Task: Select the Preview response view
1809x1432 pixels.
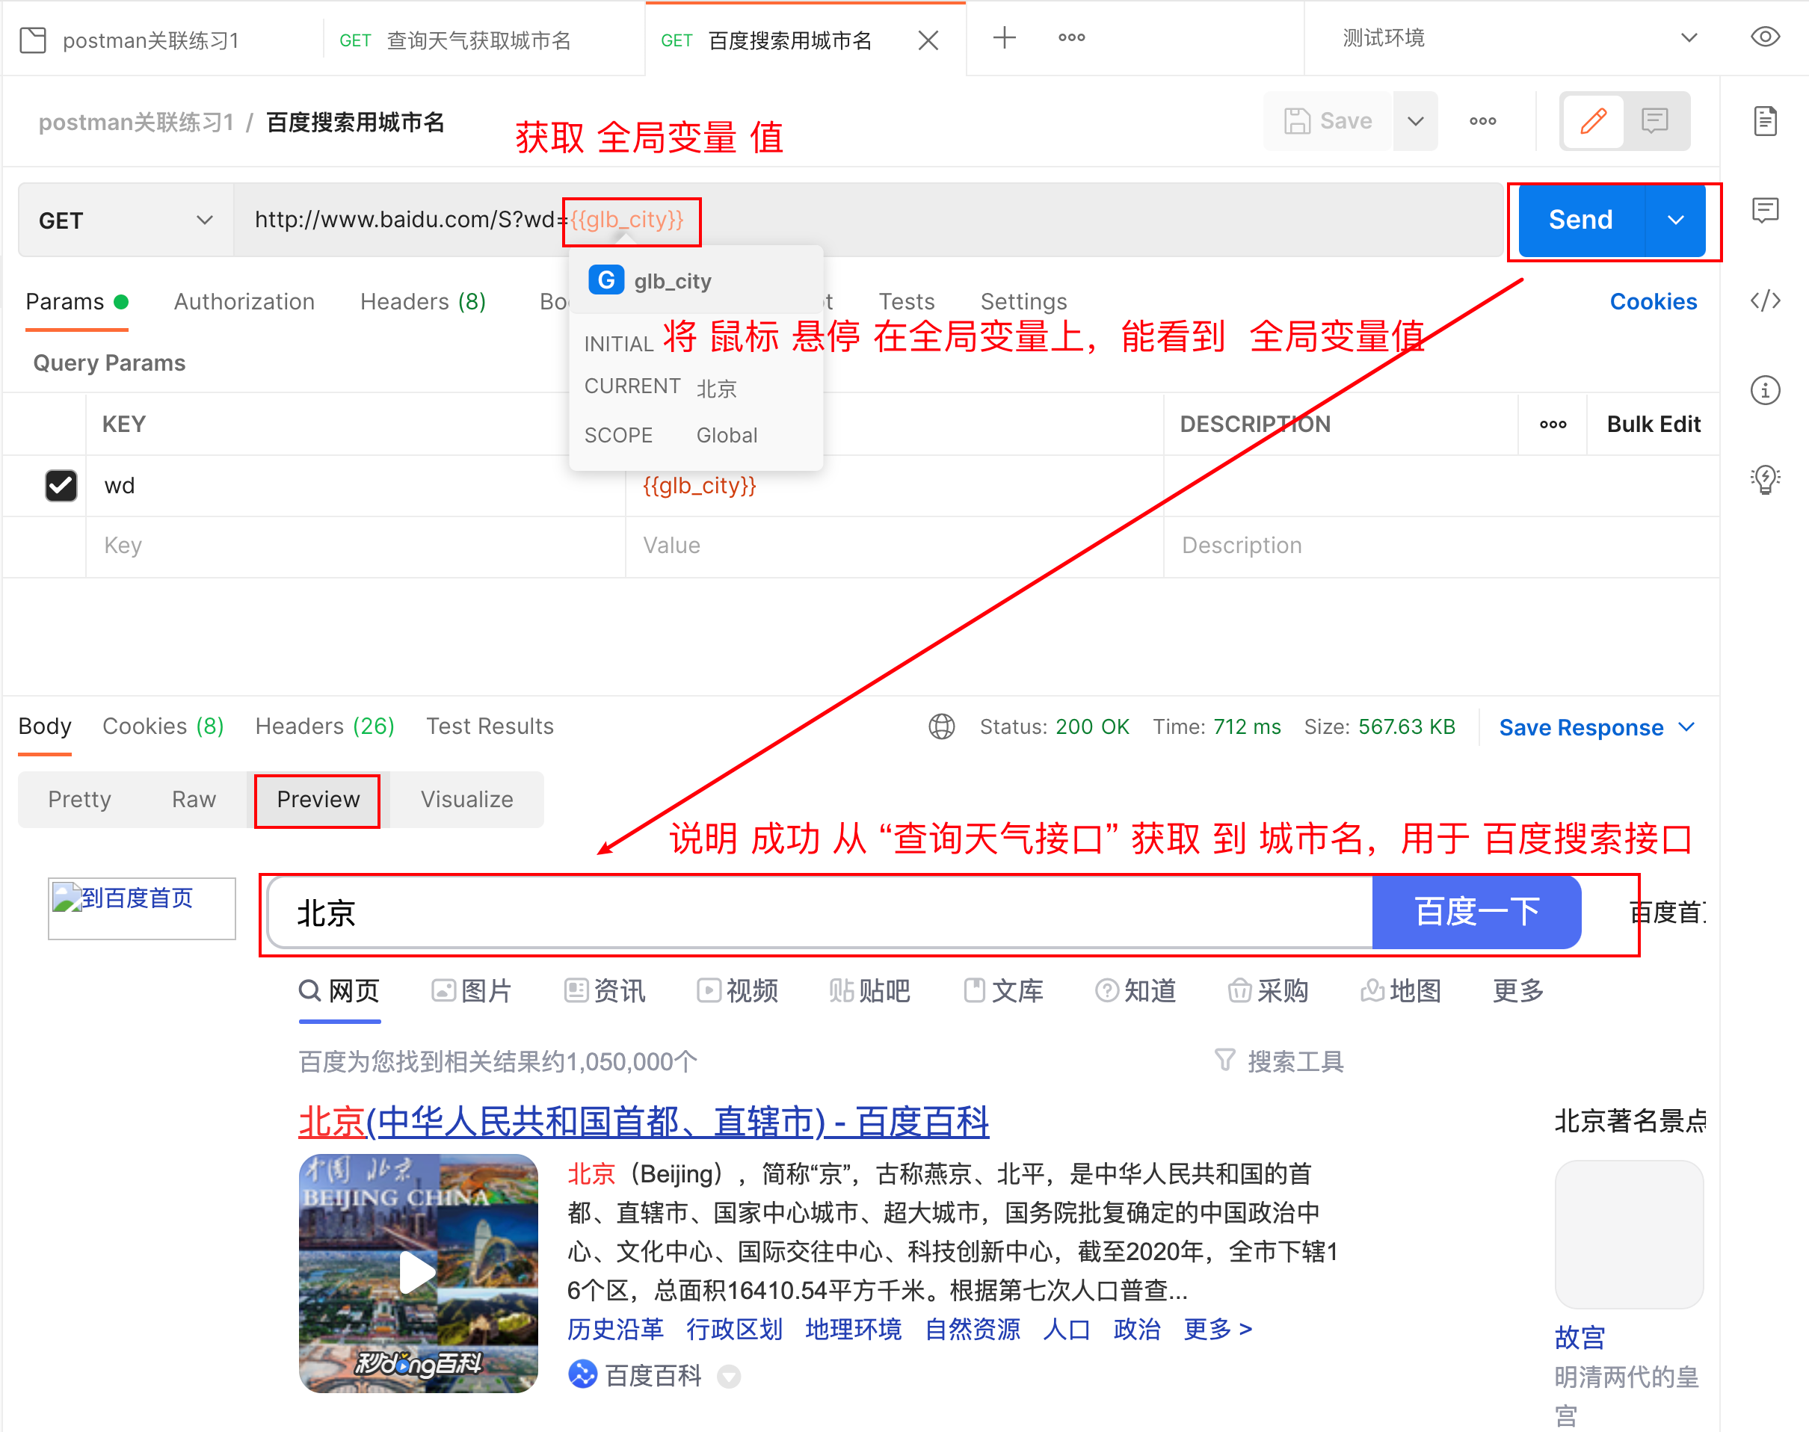Action: pyautogui.click(x=318, y=799)
